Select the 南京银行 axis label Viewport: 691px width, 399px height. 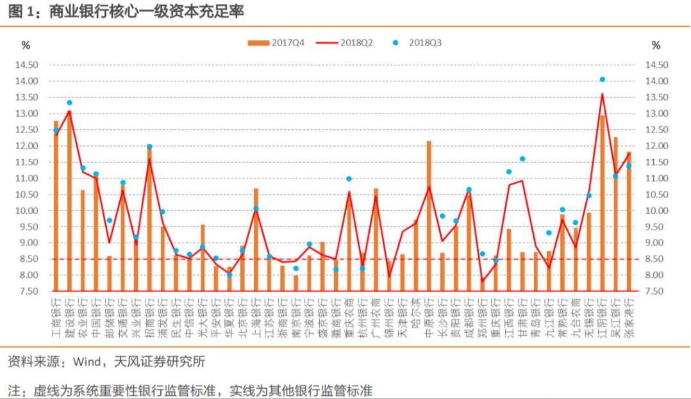pos(296,318)
